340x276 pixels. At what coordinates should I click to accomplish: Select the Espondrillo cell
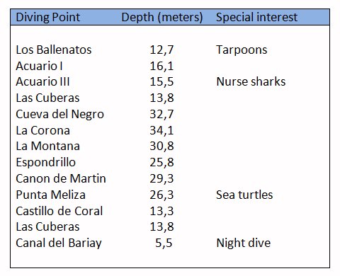[x=45, y=162]
